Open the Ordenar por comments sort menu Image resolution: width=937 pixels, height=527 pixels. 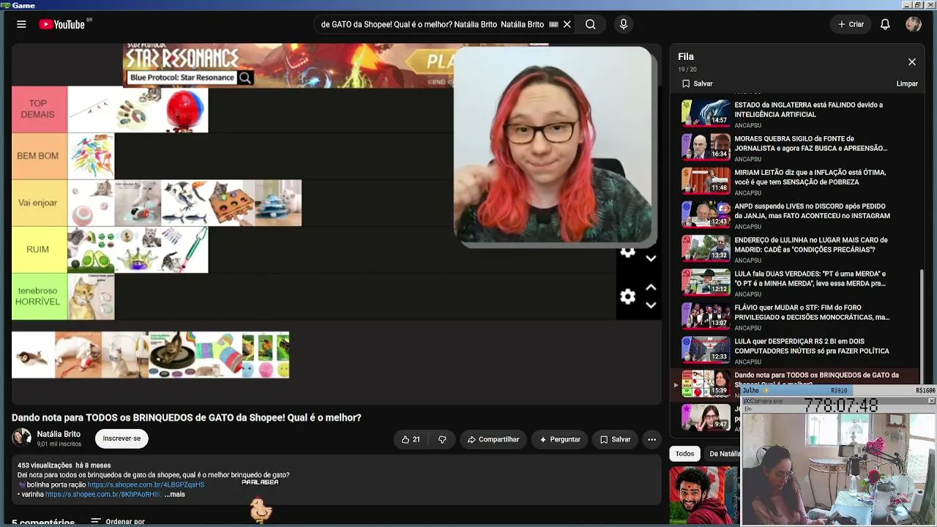[118, 522]
